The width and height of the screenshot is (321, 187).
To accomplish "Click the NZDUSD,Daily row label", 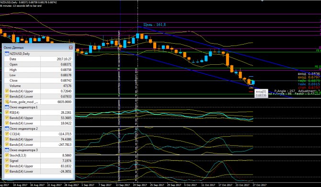I will (20, 54).
